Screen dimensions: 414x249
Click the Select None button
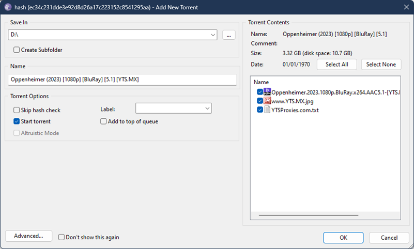(381, 65)
